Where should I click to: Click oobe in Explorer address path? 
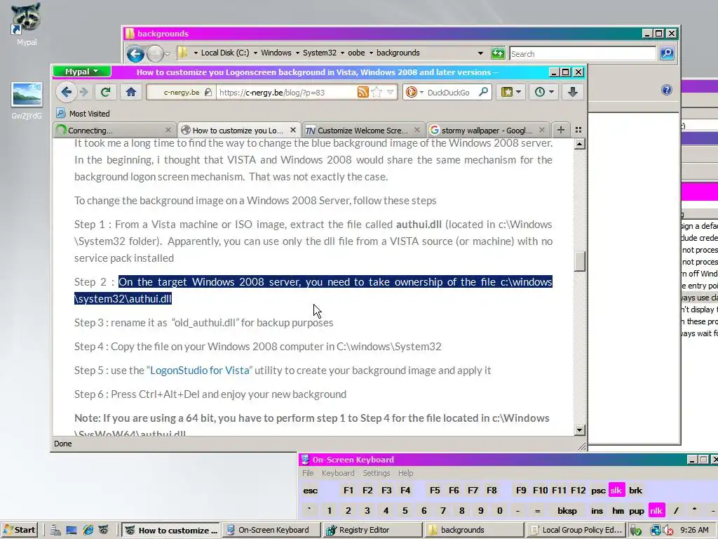tap(356, 53)
